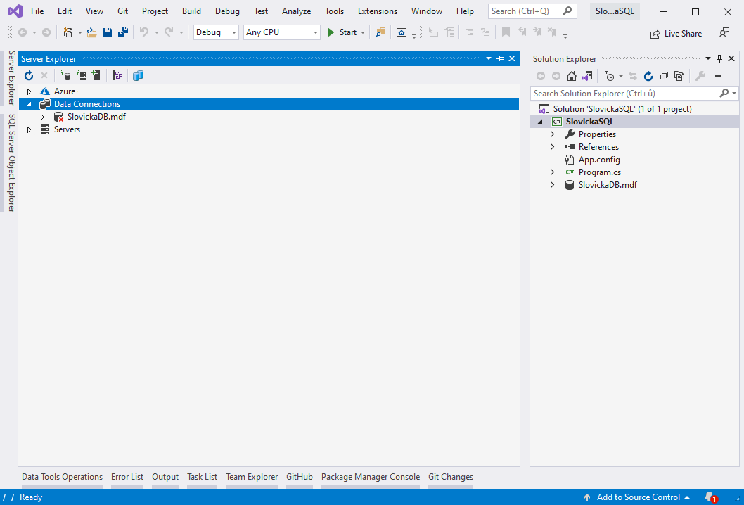Click the Visual Studio logo icon
The image size is (744, 505).
pos(15,11)
